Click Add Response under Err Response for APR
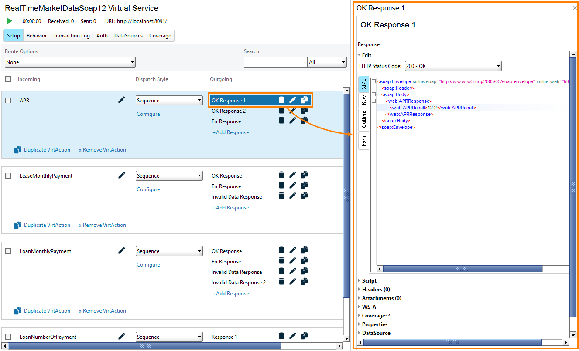This screenshot has width=579, height=351. (x=230, y=132)
